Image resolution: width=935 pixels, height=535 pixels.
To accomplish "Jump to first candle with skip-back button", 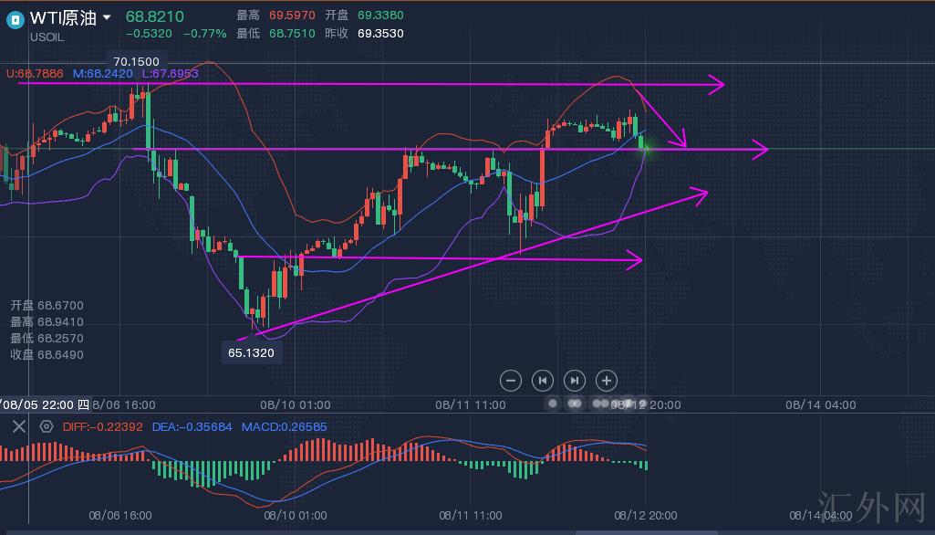I will tap(543, 381).
